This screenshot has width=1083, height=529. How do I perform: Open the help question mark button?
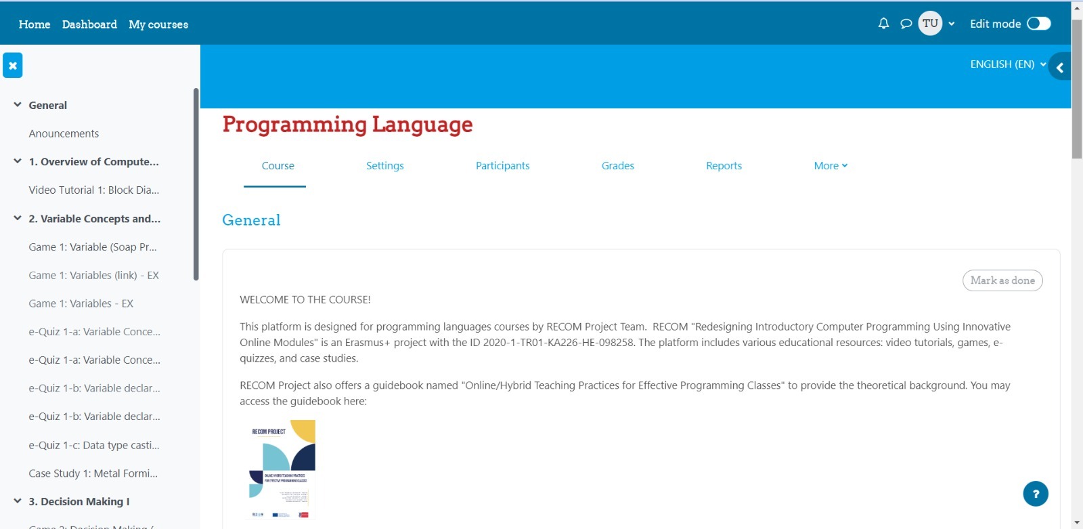coord(1036,494)
